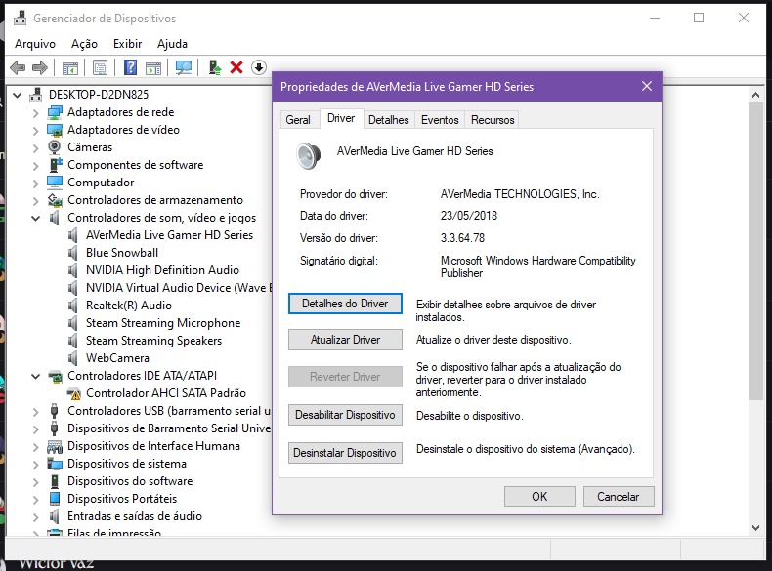
Task: Click the Computador monitor icon
Action: tap(55, 183)
